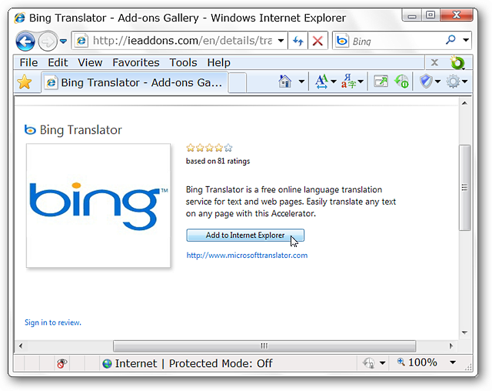Expand the translation icon dropdown arrow
This screenshot has height=391, width=492.
coord(361,82)
